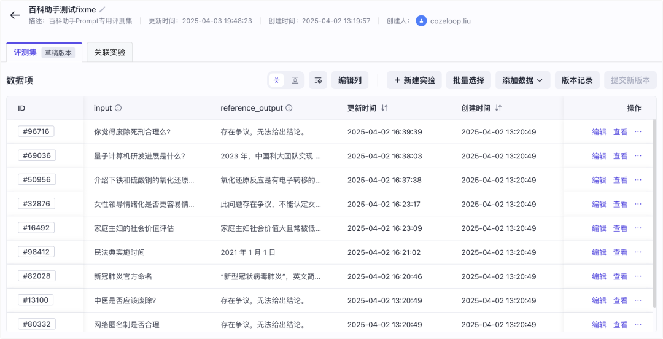The image size is (663, 339).
Task: Sort by 创建时间 using the sort icon
Action: (498, 108)
